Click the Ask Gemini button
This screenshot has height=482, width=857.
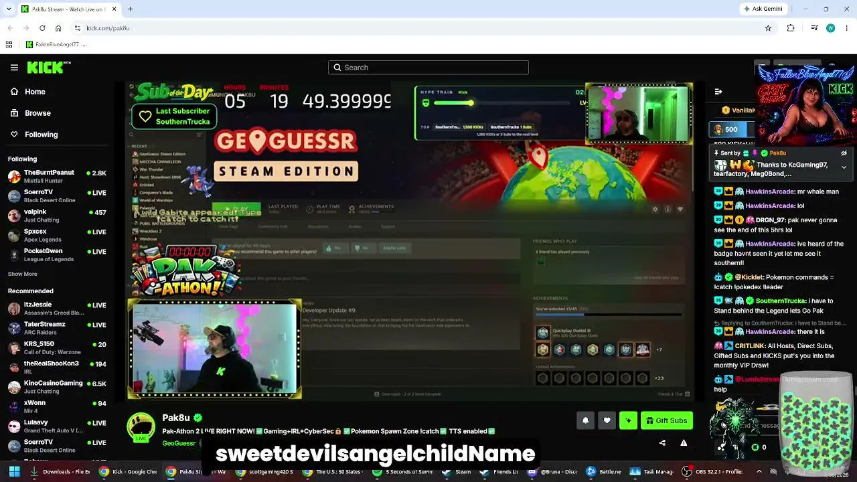(763, 9)
